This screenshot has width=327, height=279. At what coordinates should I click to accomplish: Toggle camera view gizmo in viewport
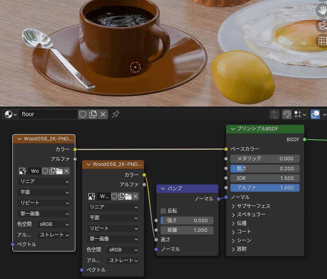tap(322, 26)
